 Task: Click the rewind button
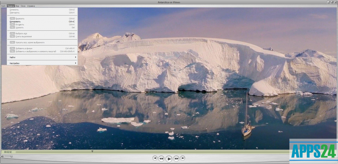[x=161, y=159]
